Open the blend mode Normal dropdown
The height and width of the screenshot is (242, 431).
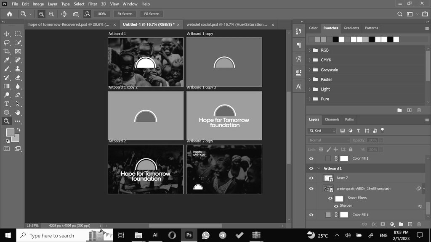pos(329,140)
